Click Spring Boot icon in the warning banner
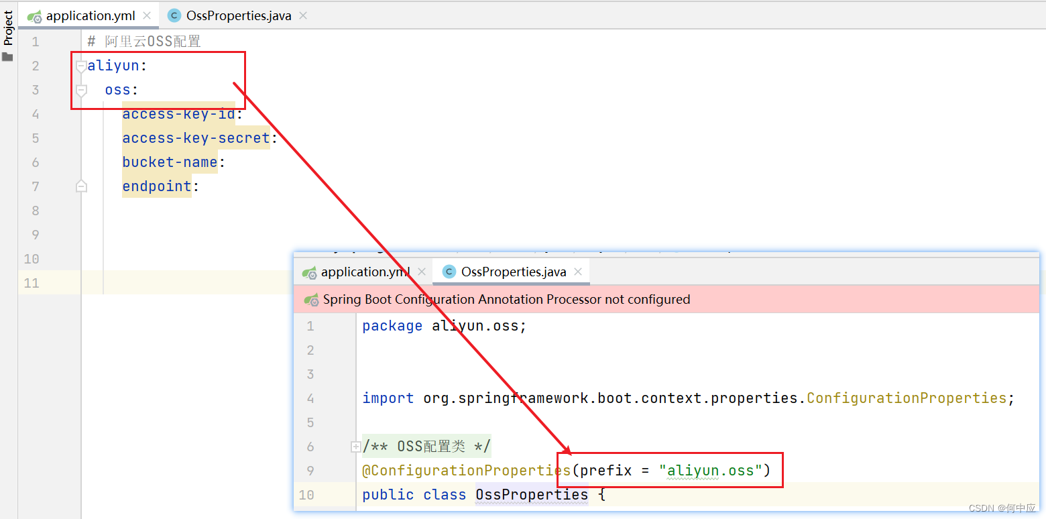 coord(311,300)
